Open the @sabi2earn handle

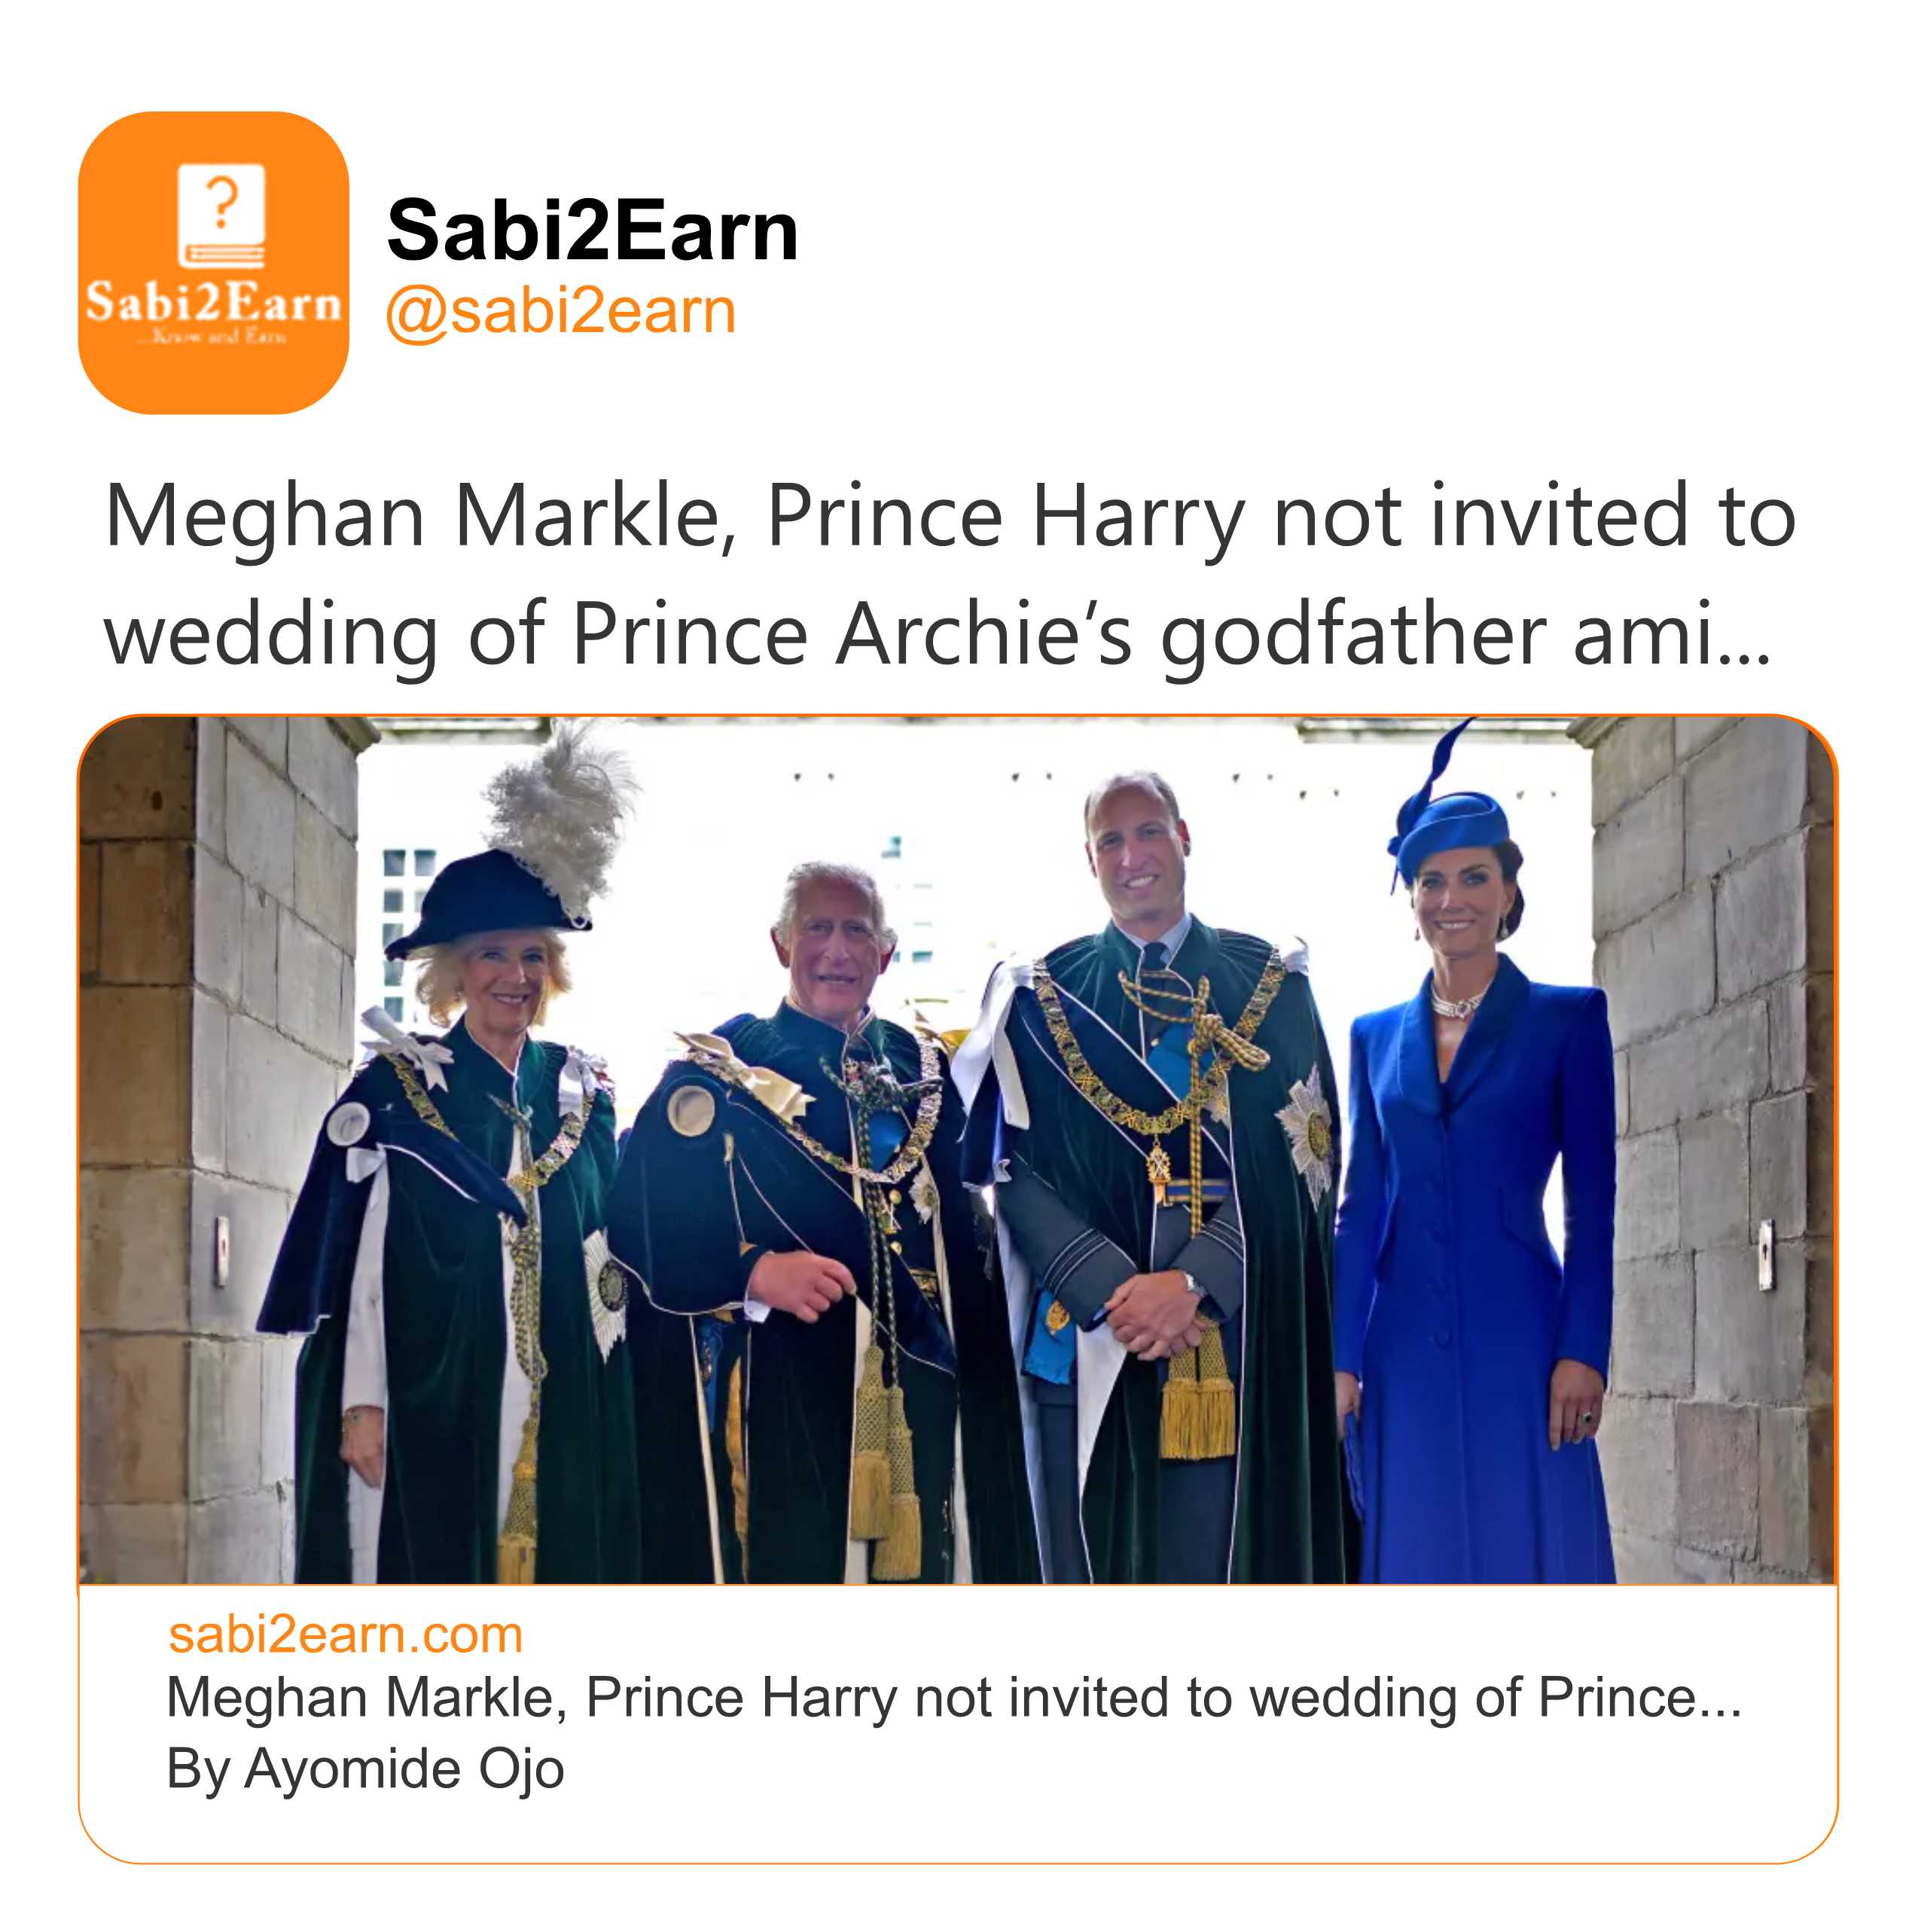[x=560, y=312]
